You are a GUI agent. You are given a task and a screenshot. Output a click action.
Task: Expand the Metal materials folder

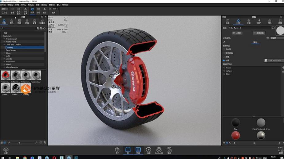(4, 64)
